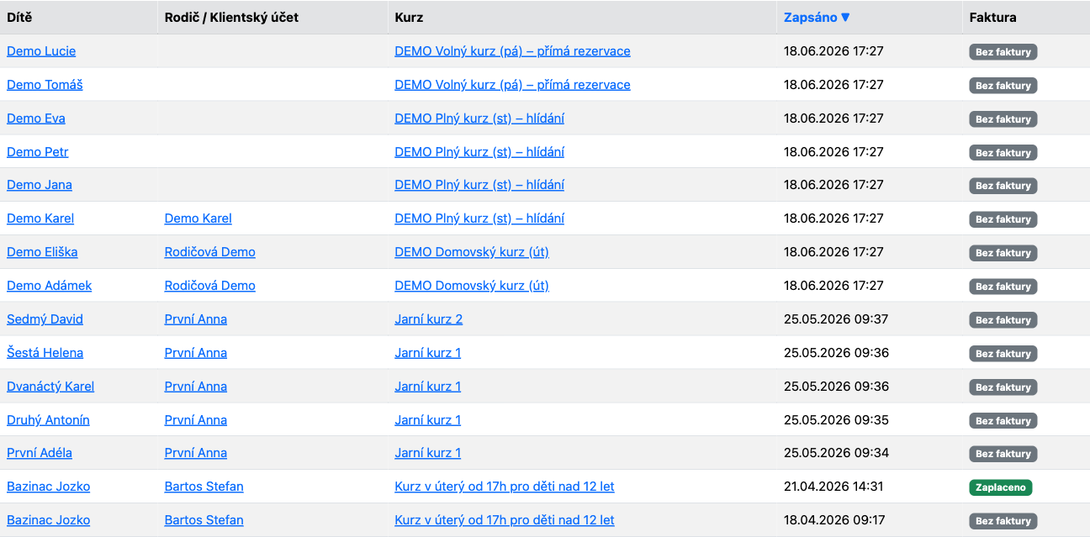Open DEMO Volný kurz link in Demo Tomáš row
Screen dimensions: 1090x537
512,85
